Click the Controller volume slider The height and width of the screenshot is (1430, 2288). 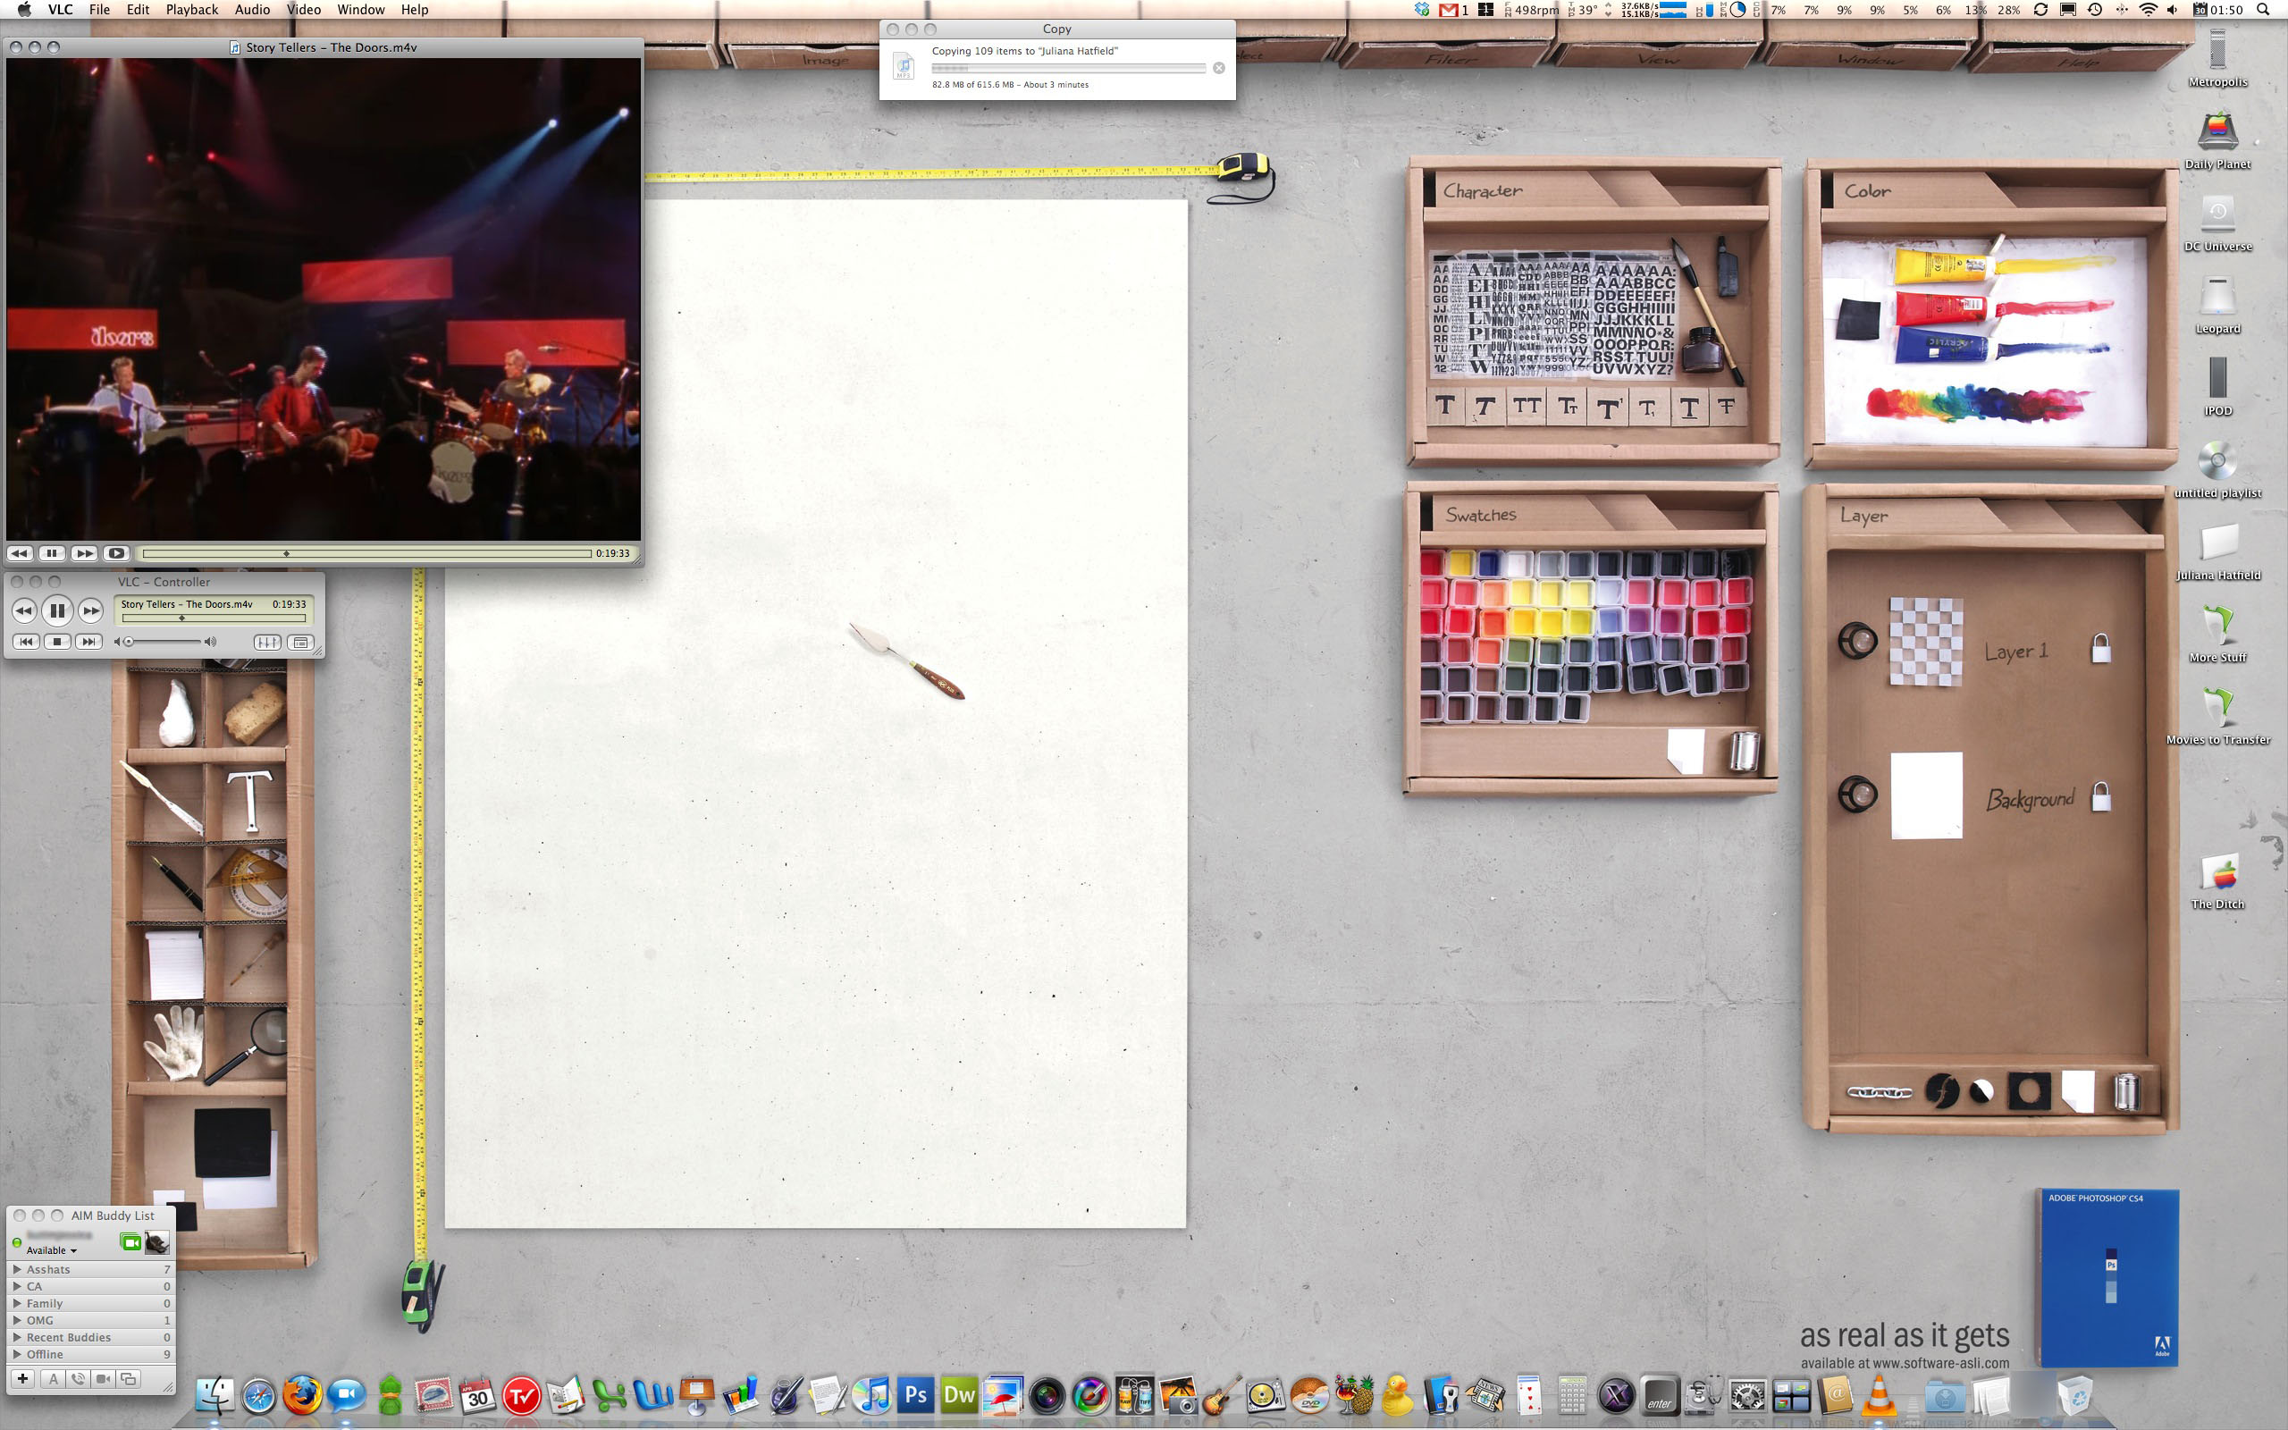coord(165,643)
